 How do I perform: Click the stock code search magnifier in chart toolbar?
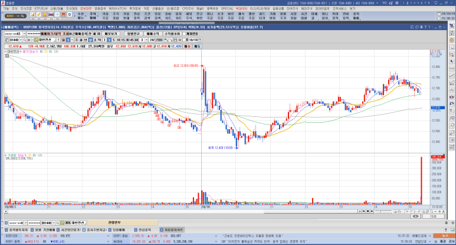click(x=24, y=40)
